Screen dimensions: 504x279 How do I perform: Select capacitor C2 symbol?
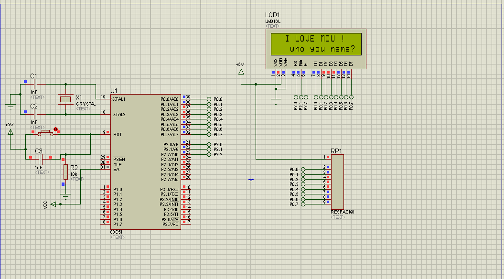click(35, 114)
